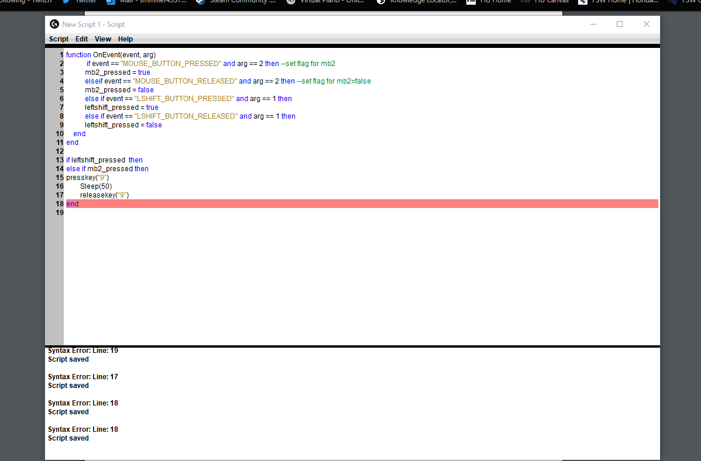Screen dimensions: 701x461
Task: Click the 'New Script 1 - Script' window title
Action: click(x=94, y=25)
